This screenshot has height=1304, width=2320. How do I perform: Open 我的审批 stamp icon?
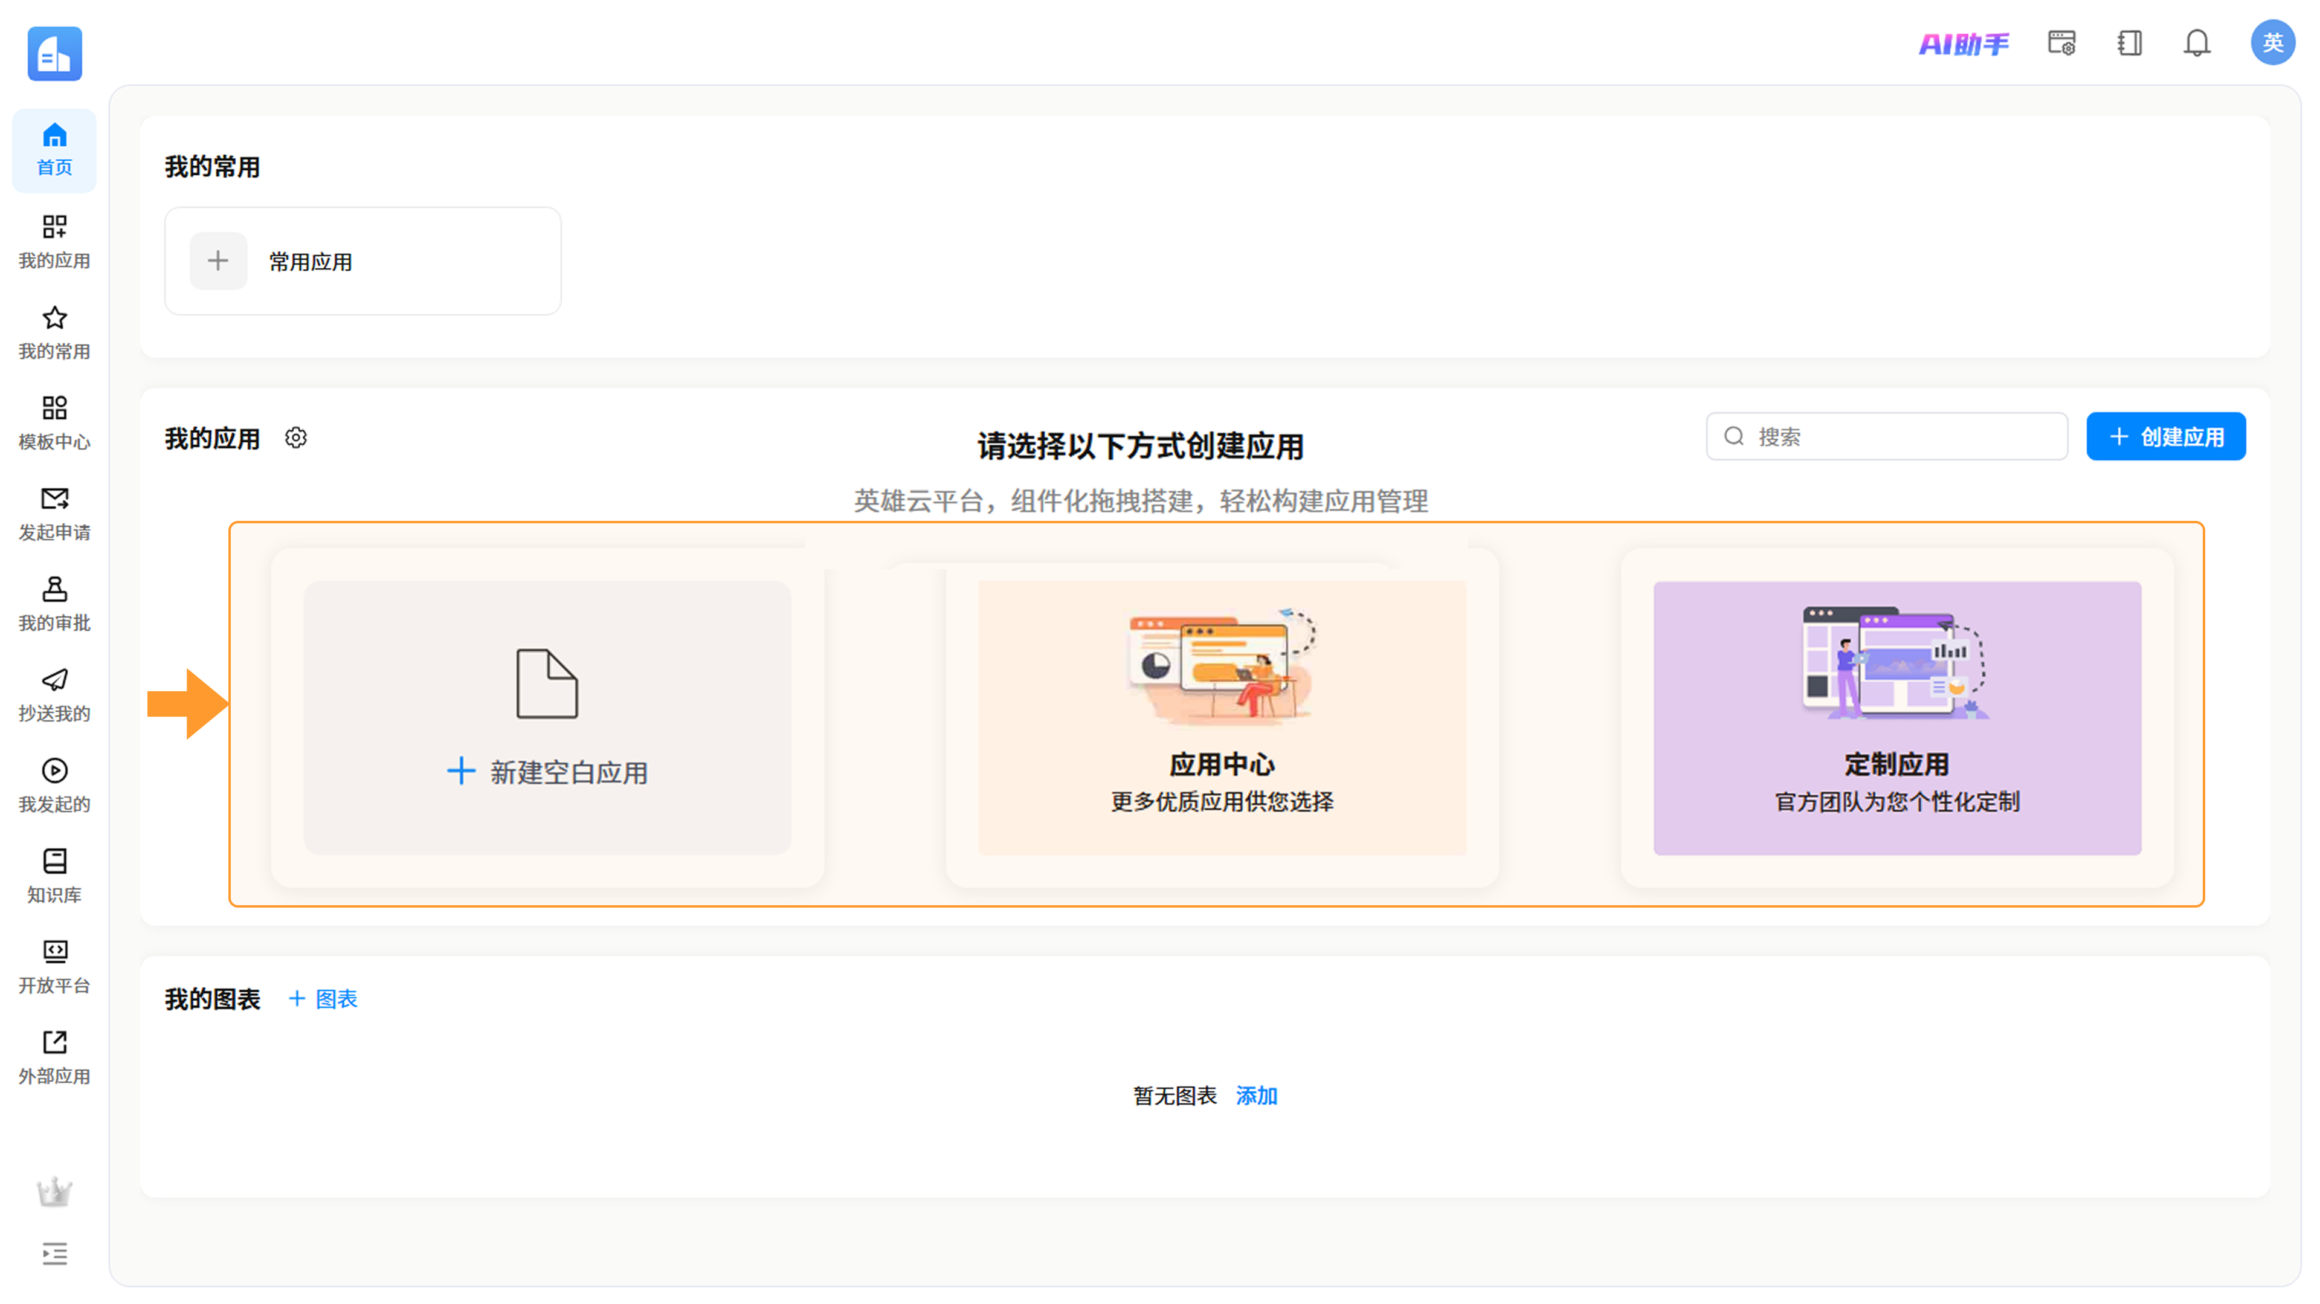pos(54,589)
